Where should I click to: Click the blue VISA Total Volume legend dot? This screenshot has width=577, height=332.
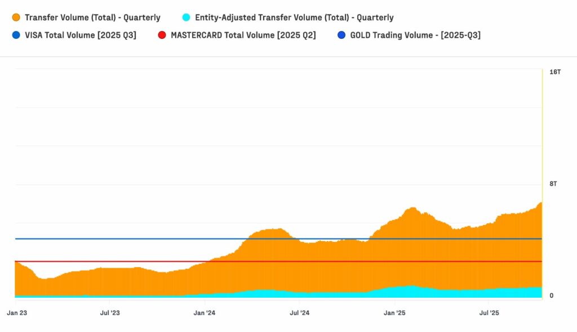(x=15, y=35)
